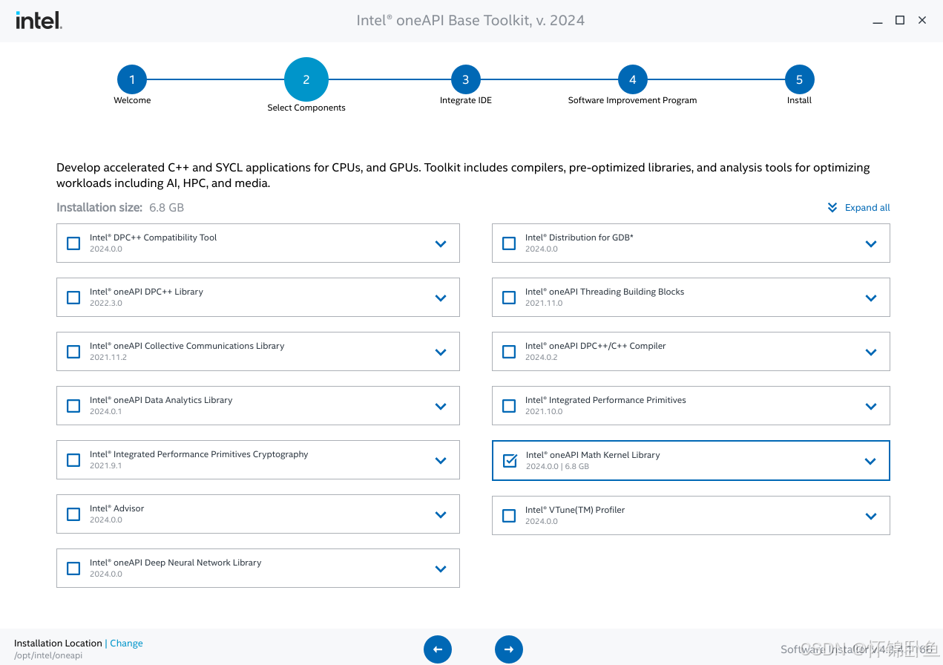The image size is (943, 665).
Task: Go to step 5 Install
Action: (800, 79)
